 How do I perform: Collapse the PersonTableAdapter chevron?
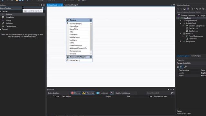click(91, 57)
